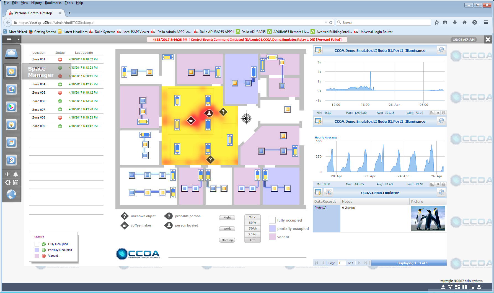Select the Zone 004 row
494x293 pixels.
coord(66,84)
